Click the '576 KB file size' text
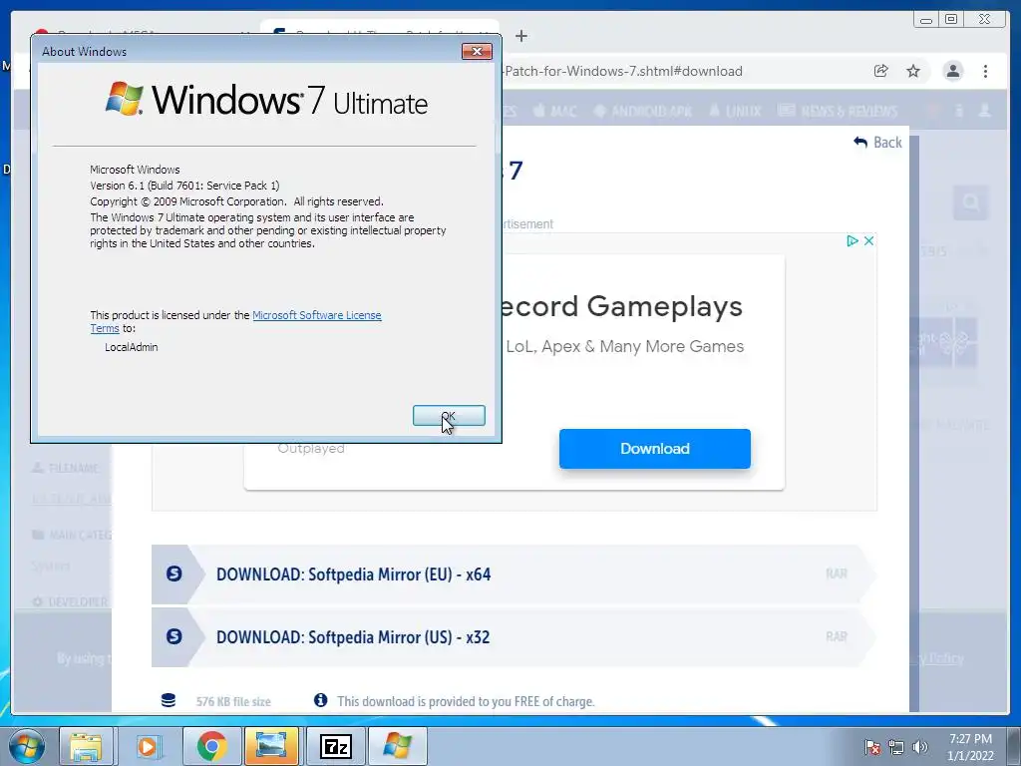1021x766 pixels. click(x=233, y=701)
